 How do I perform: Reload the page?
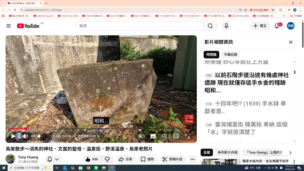[15, 10]
